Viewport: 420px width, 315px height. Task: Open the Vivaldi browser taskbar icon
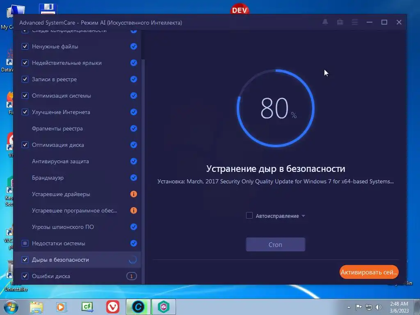(x=113, y=307)
